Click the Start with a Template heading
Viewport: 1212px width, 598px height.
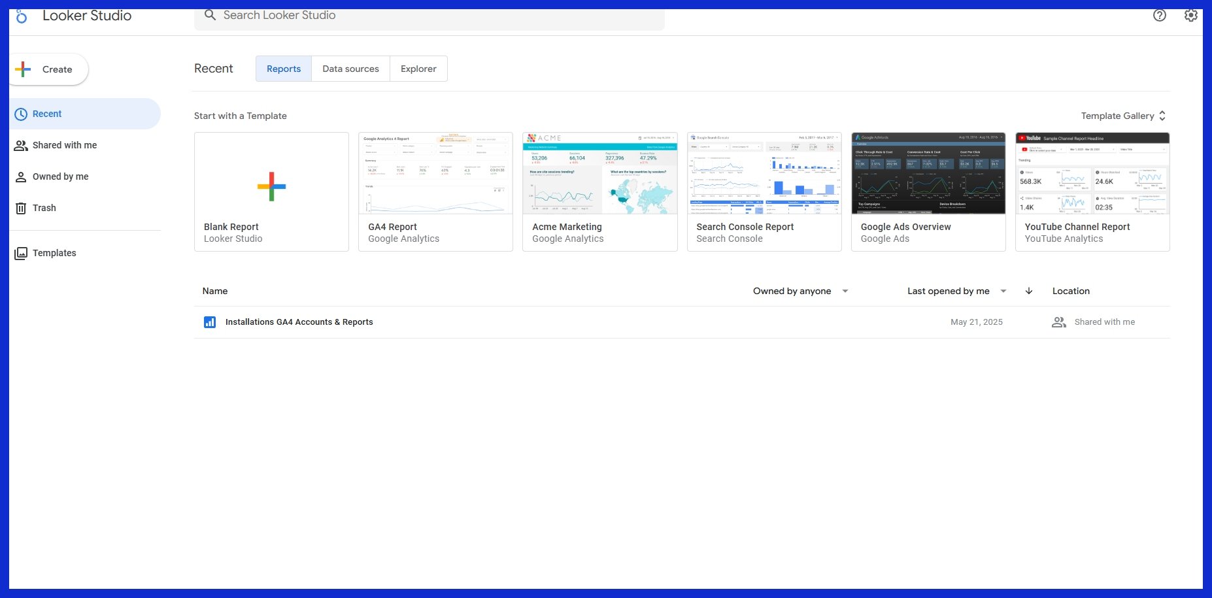coord(241,116)
